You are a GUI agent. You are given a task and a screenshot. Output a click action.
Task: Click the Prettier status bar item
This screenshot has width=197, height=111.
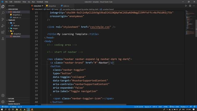(184, 107)
